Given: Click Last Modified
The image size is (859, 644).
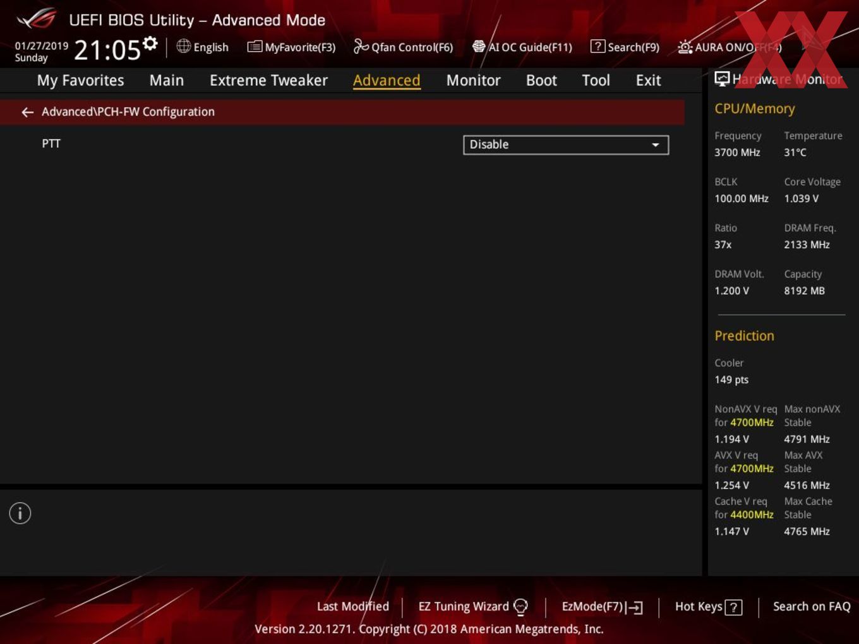Looking at the screenshot, I should click(353, 606).
